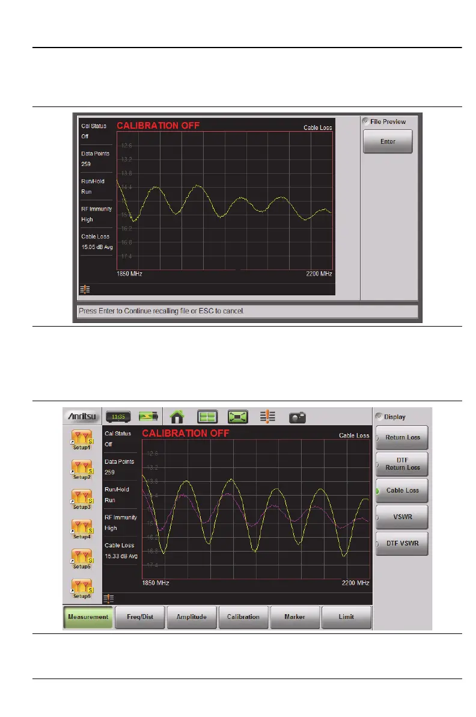This screenshot has width=476, height=717.
Task: Tap 1850 MHz label above Measurement tab row
Action: coord(155,583)
